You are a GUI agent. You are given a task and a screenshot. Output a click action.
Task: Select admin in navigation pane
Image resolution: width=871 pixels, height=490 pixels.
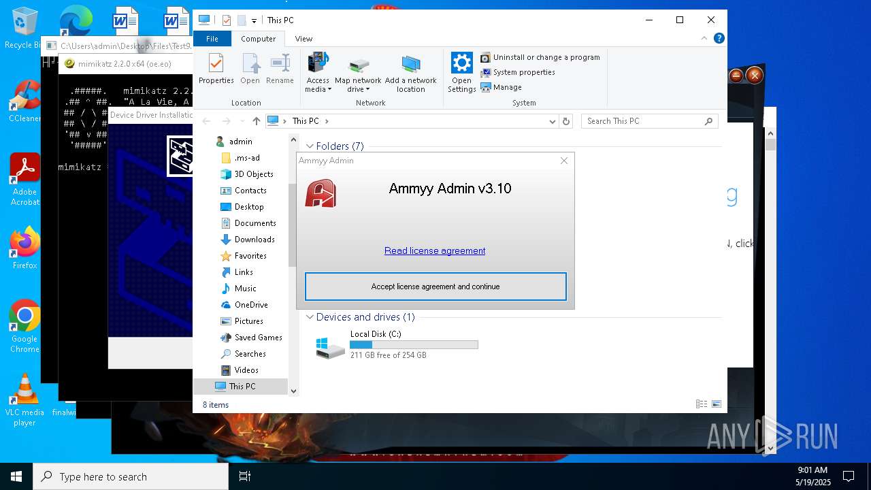coord(241,142)
